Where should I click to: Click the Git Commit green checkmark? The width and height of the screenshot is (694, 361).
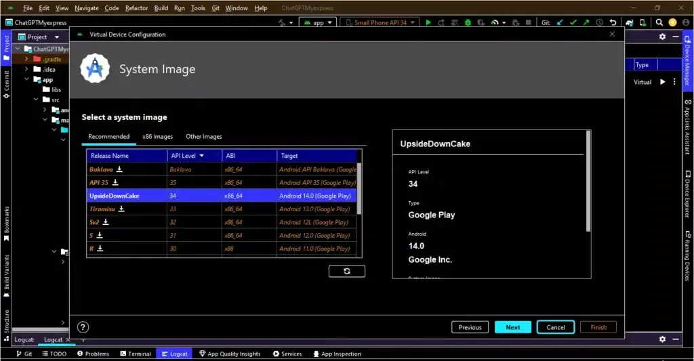[x=573, y=22]
